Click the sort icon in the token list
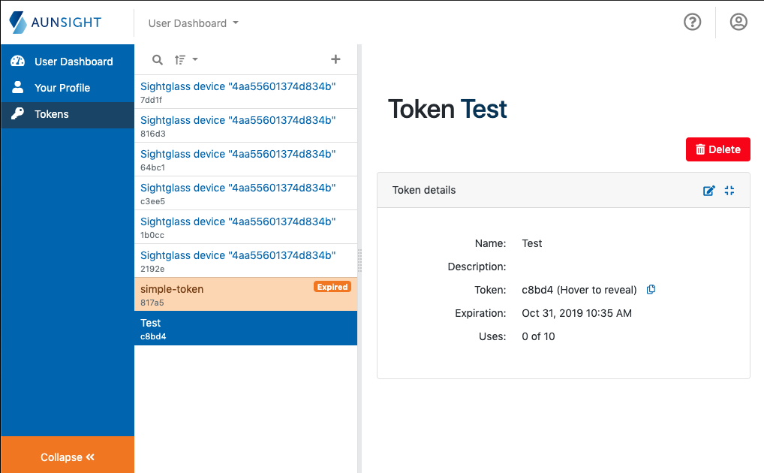 click(179, 59)
